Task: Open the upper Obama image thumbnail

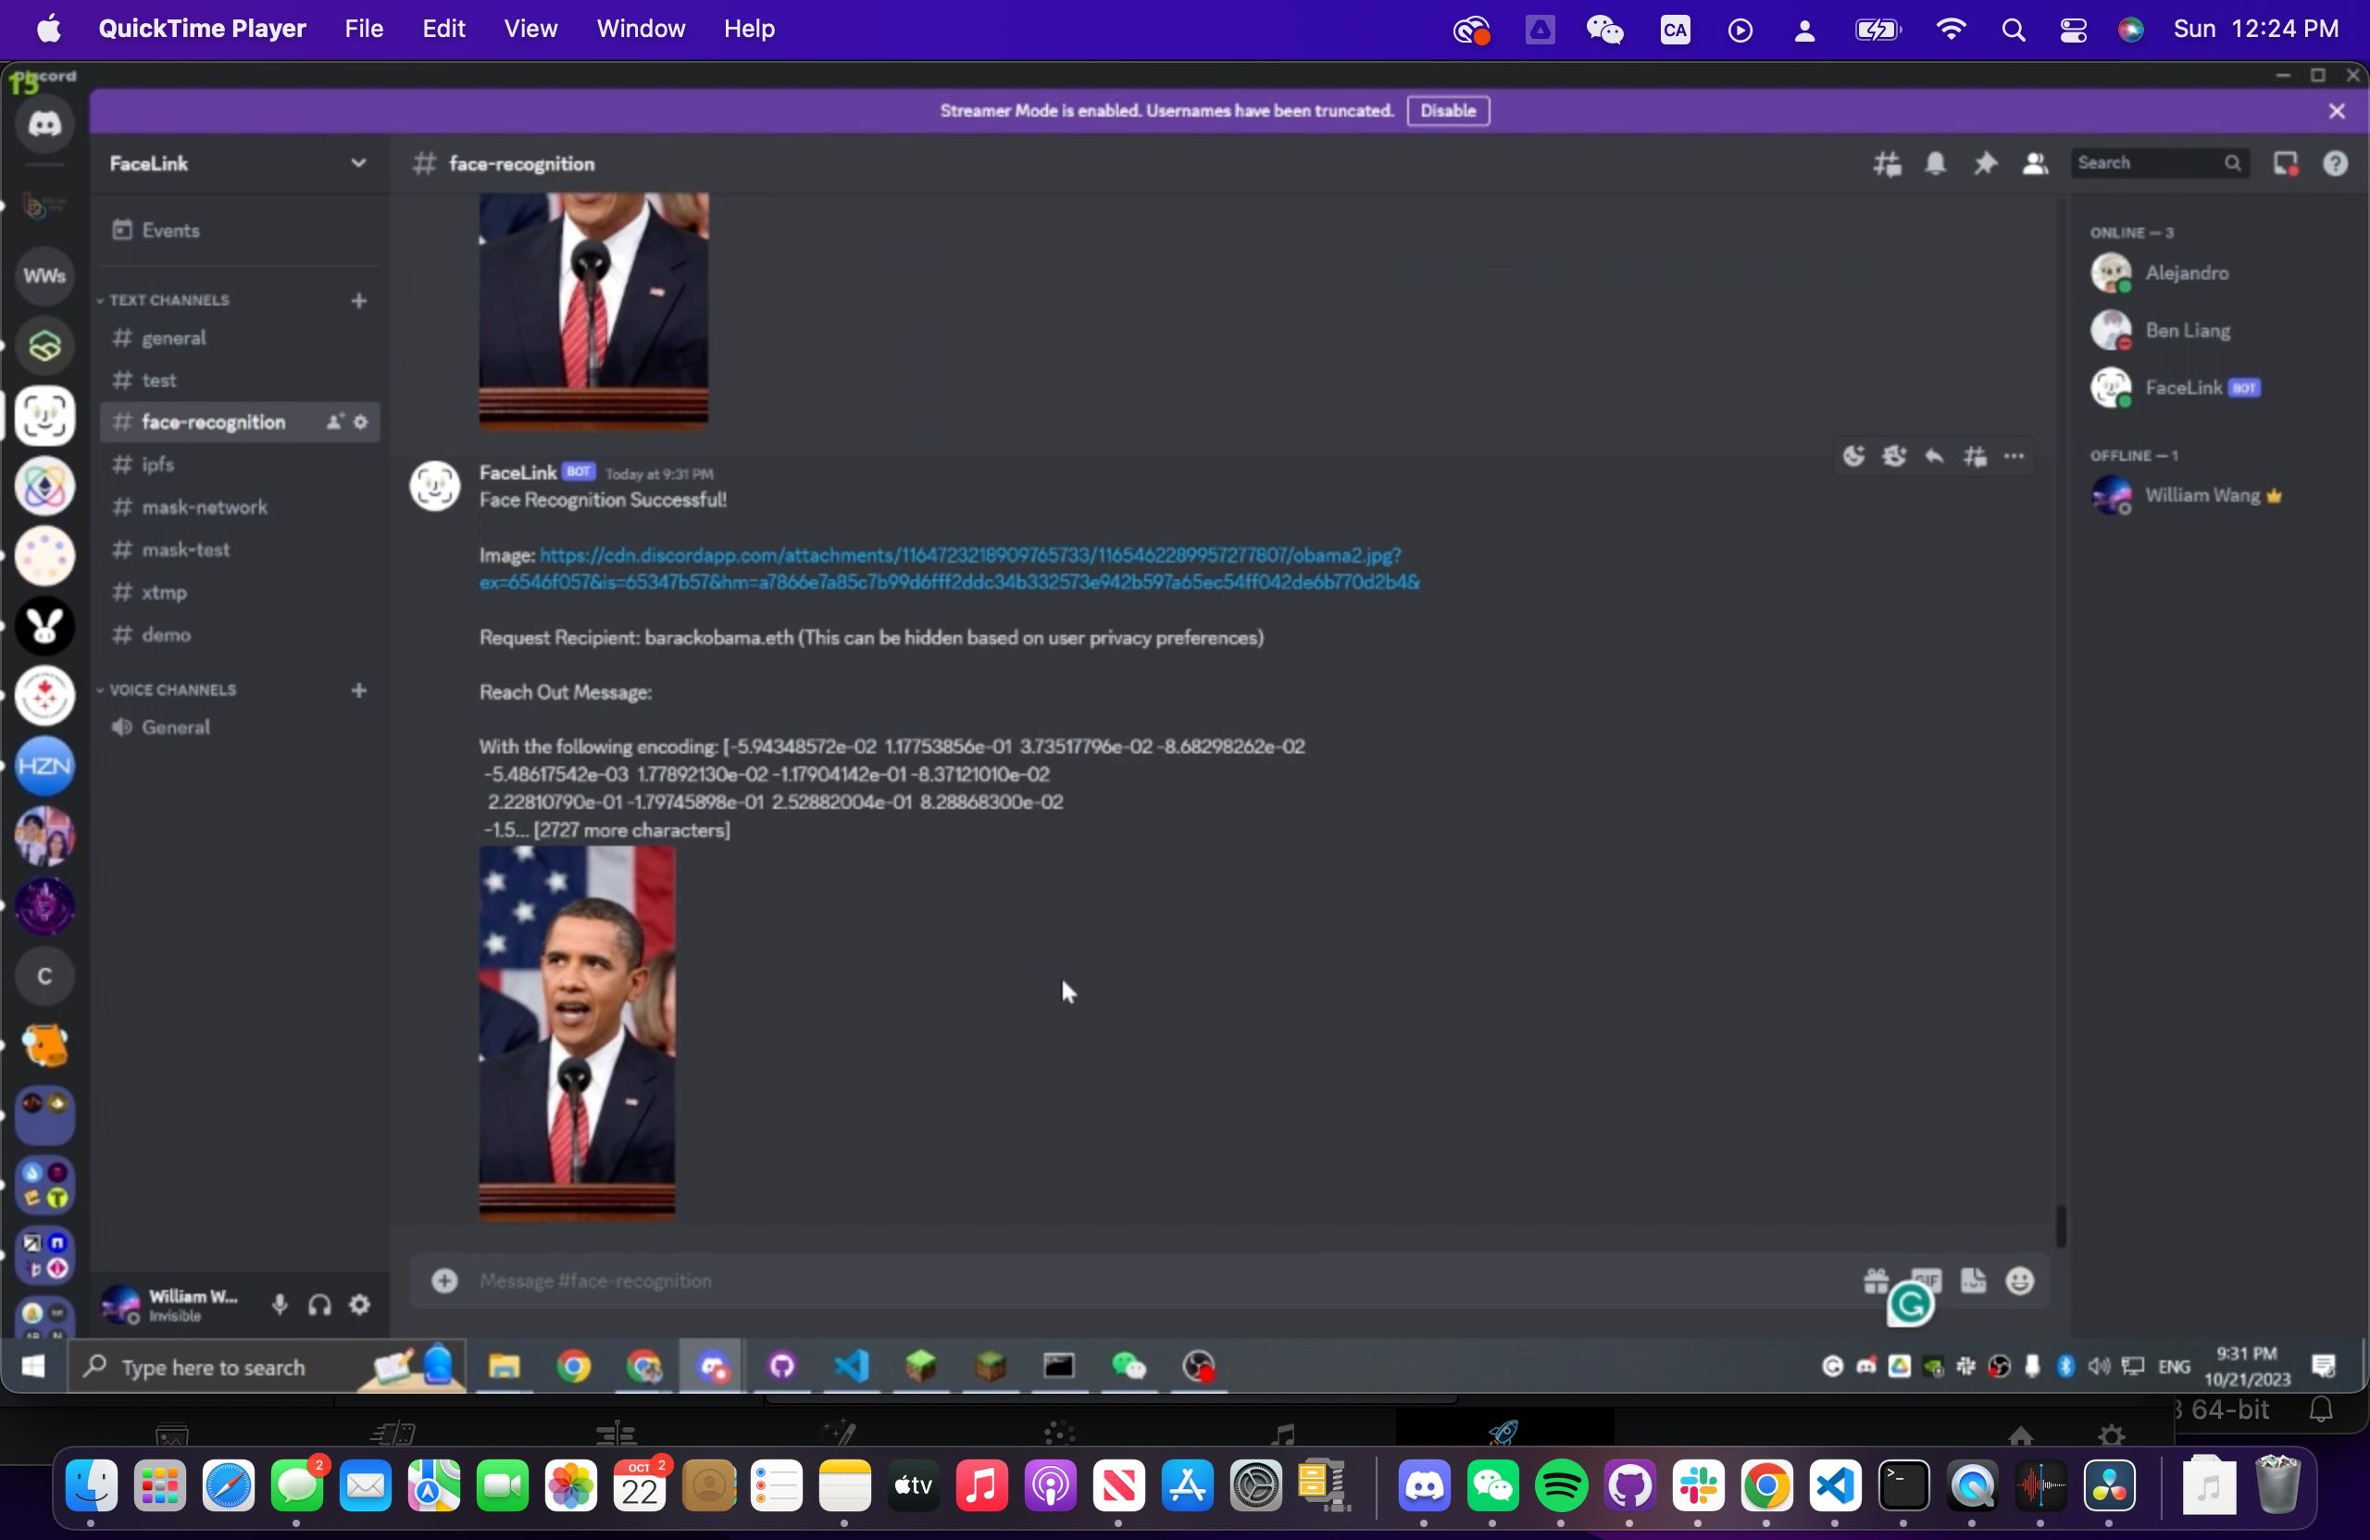Action: coord(593,310)
